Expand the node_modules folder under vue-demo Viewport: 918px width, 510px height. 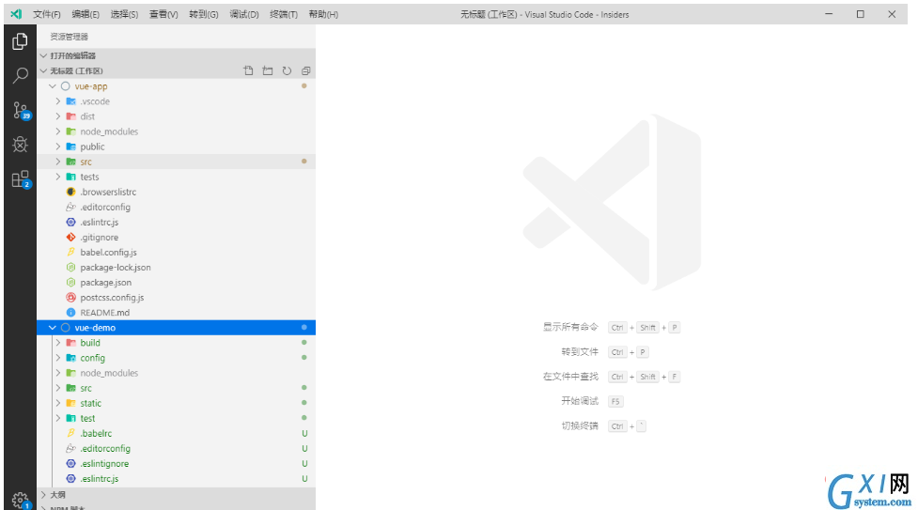pyautogui.click(x=58, y=373)
